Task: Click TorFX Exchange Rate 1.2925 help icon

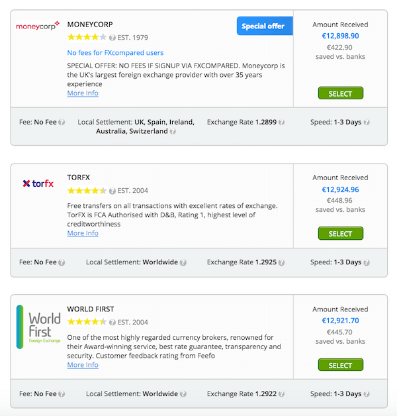Action: point(282,262)
